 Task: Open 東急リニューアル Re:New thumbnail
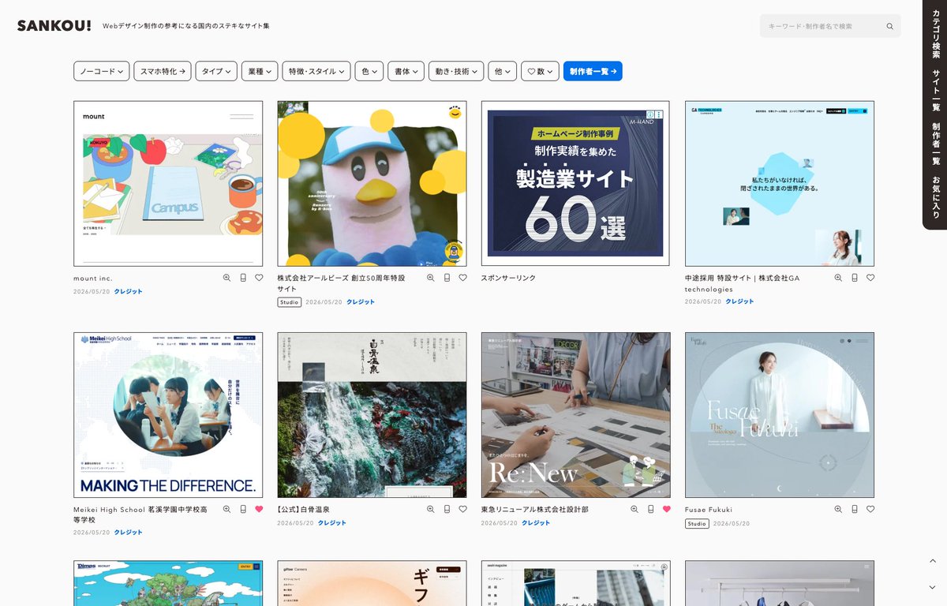tap(575, 415)
